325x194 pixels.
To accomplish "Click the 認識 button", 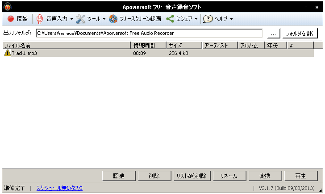I will [x=119, y=176].
